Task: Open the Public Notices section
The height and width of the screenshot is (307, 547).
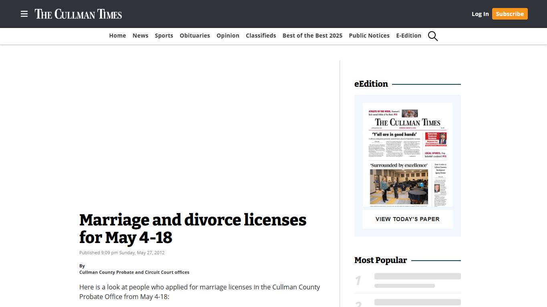Action: [x=369, y=36]
